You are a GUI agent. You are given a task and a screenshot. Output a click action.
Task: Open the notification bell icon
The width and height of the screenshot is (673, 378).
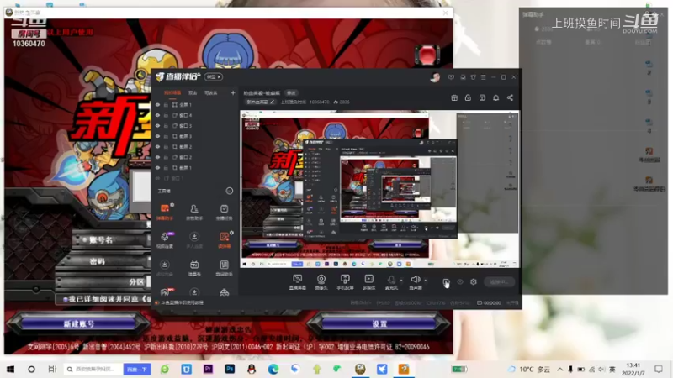point(495,97)
